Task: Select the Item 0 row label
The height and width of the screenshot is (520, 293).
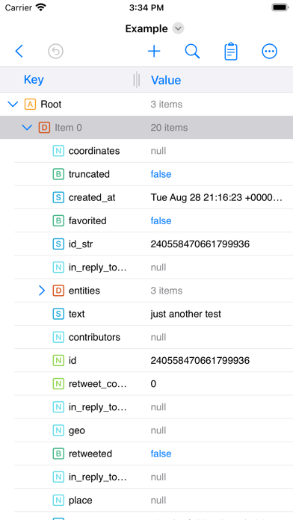Action: coord(68,128)
